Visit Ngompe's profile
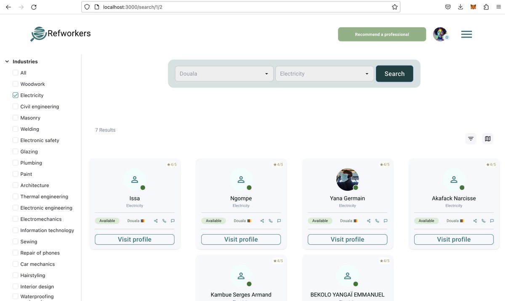 241,239
